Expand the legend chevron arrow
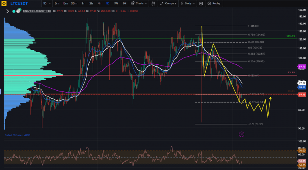308x170 pixels. 7,11
